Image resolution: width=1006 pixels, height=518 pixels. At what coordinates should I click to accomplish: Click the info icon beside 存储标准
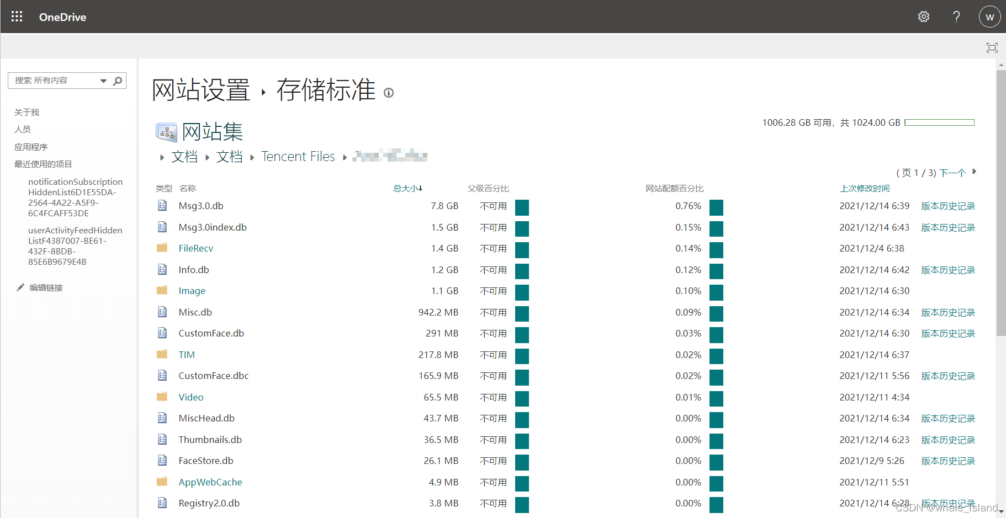click(389, 93)
